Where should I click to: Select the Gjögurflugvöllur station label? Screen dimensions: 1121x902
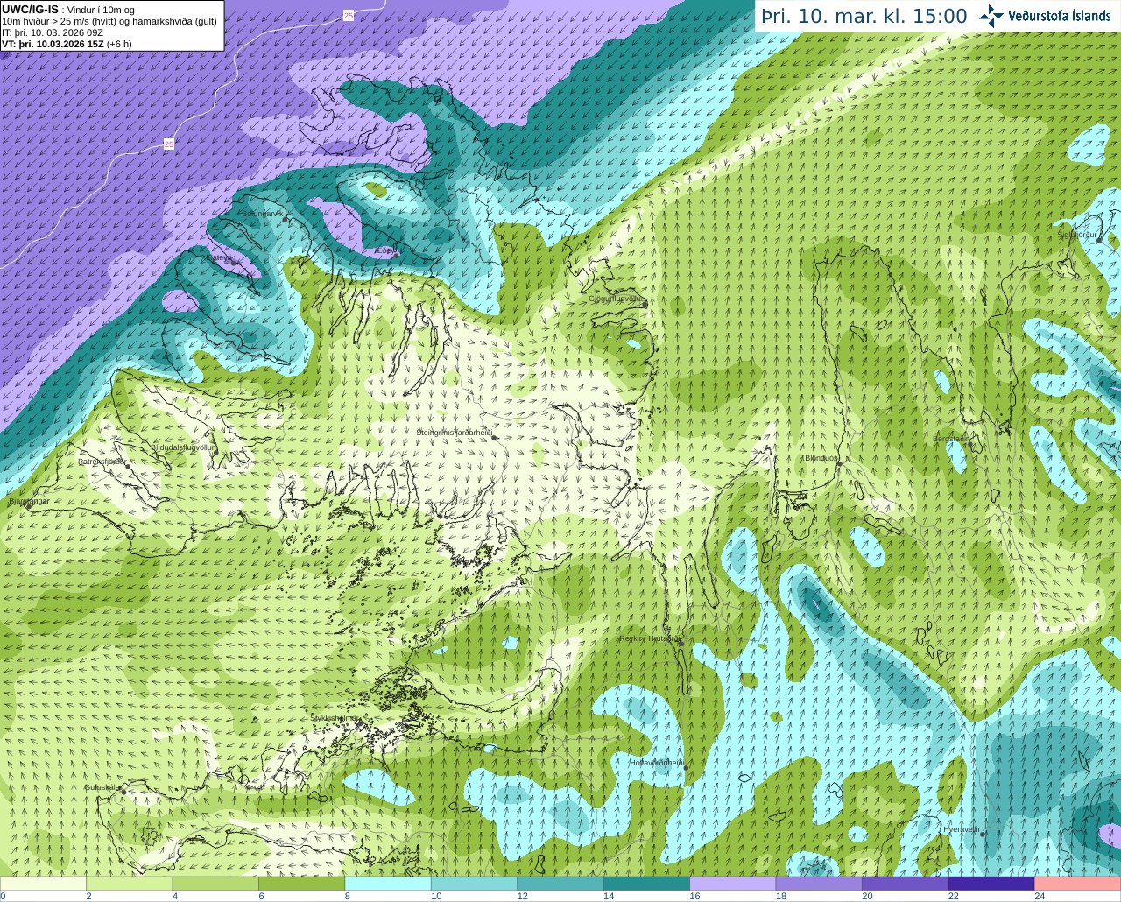(616, 299)
